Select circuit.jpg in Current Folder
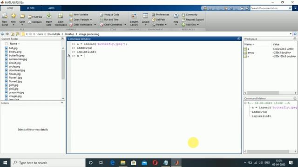The image size is (298, 167). [14, 63]
